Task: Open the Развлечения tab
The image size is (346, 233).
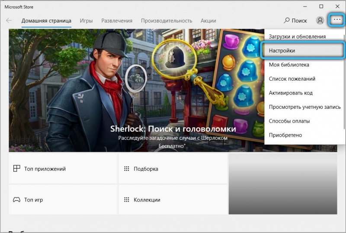Action: (x=117, y=21)
